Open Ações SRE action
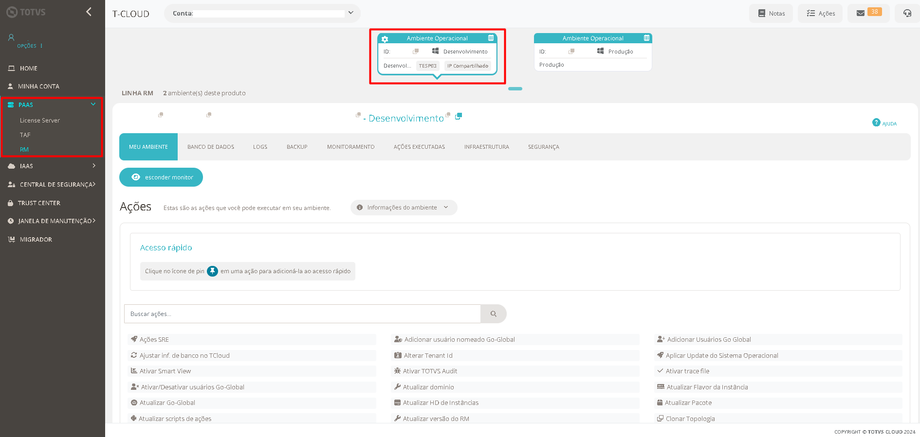This screenshot has width=920, height=437. [252, 340]
